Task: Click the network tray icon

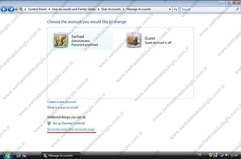Action: pos(222,155)
